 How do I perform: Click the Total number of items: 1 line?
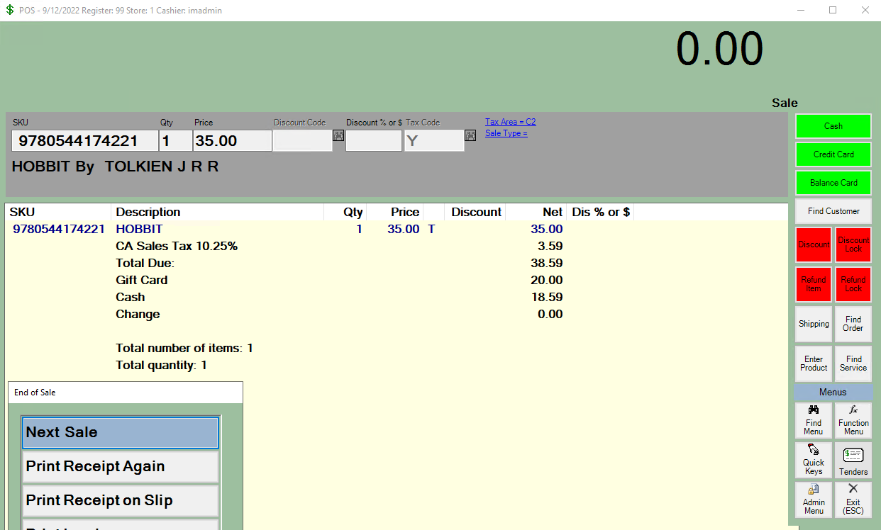pyautogui.click(x=184, y=348)
